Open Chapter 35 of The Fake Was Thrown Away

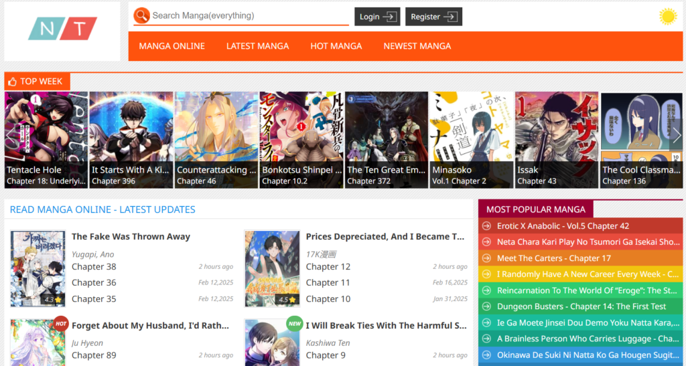pos(94,298)
